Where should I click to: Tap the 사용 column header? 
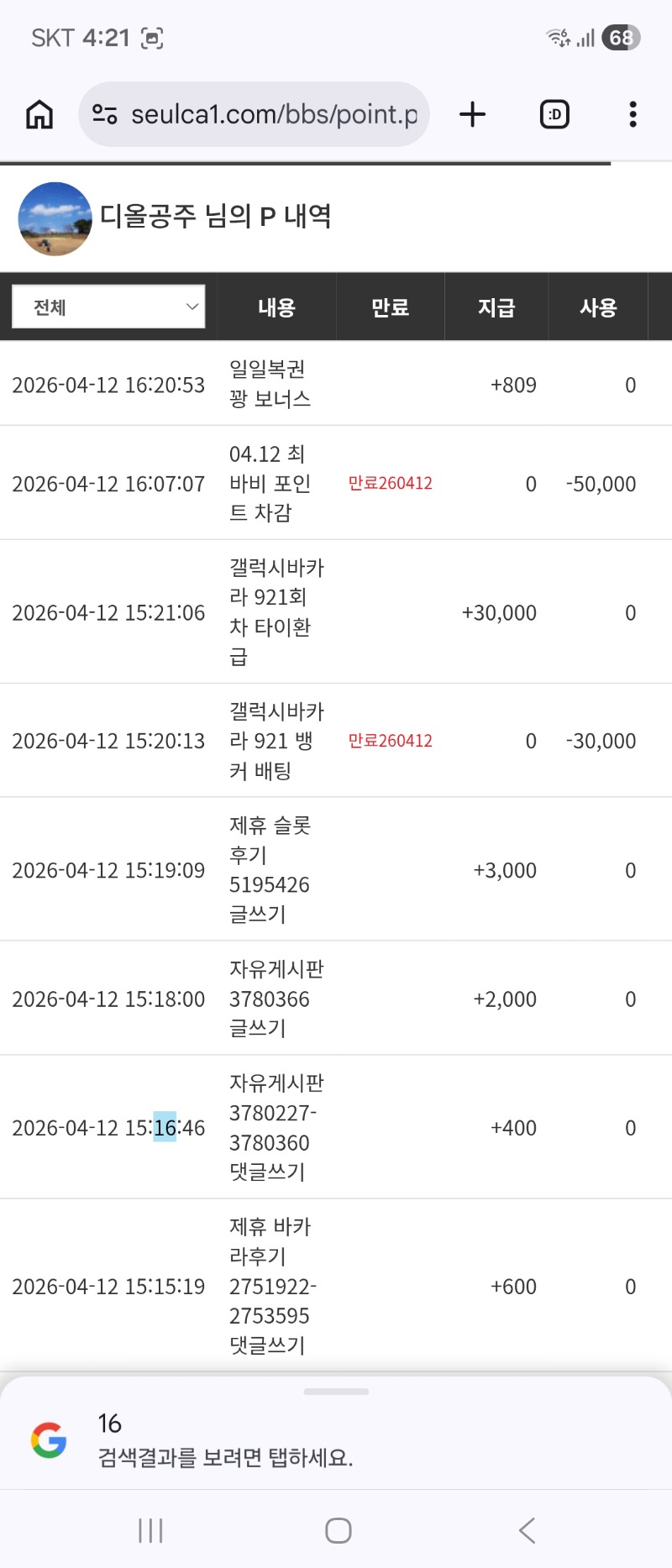598,307
